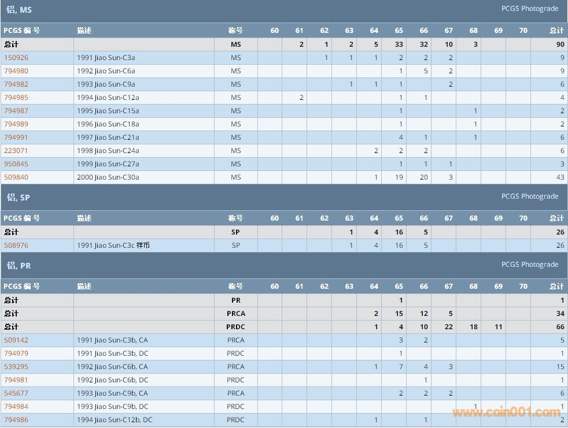Click PCGS number 509142
The height and width of the screenshot is (428, 568).
coord(16,340)
